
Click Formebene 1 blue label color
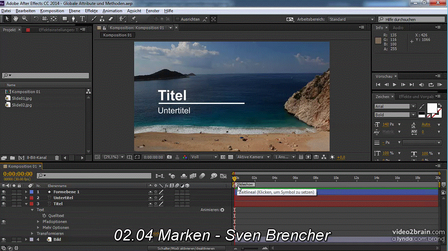tap(32, 192)
